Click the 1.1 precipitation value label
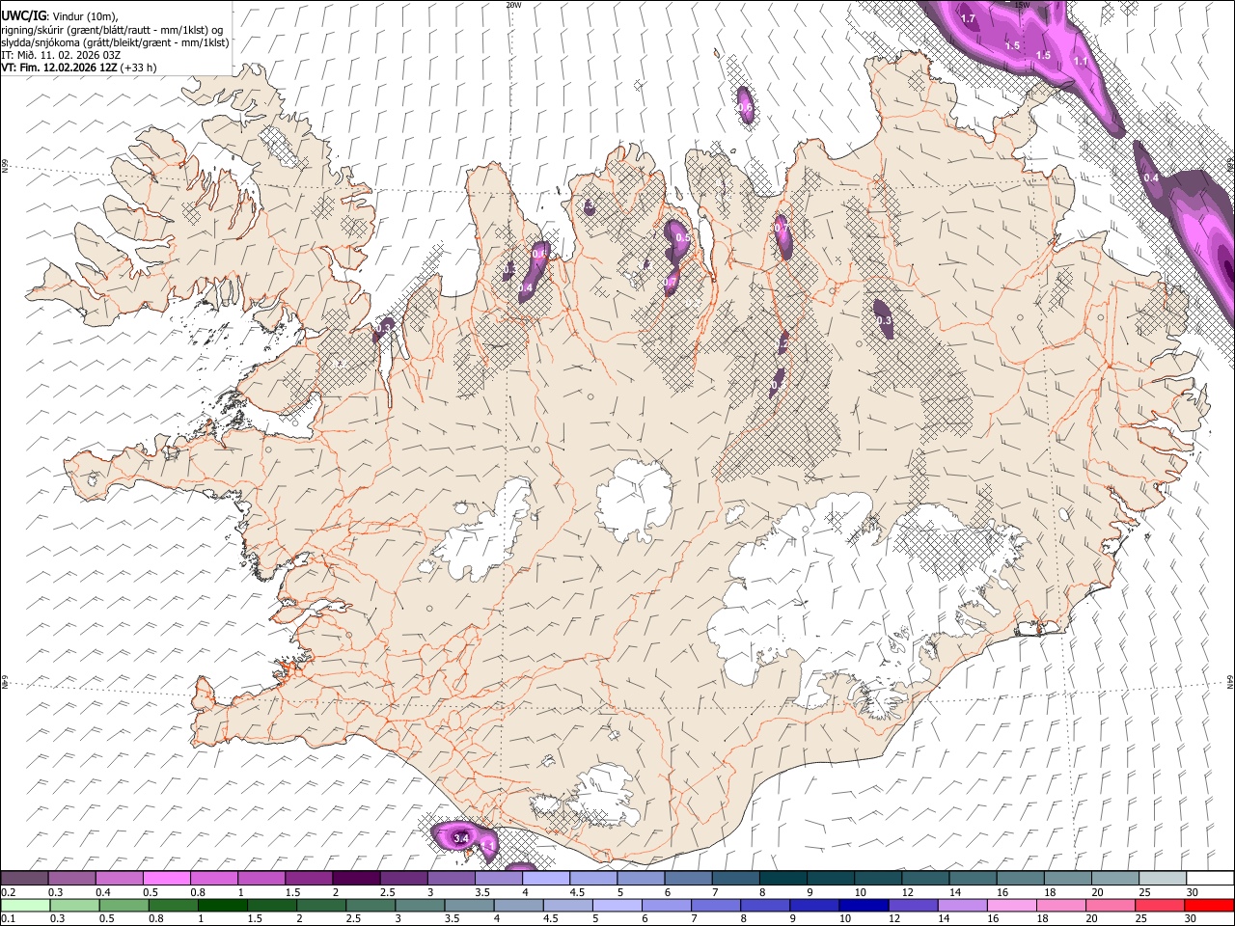Screen dimensions: 1235x926 pos(1081,61)
